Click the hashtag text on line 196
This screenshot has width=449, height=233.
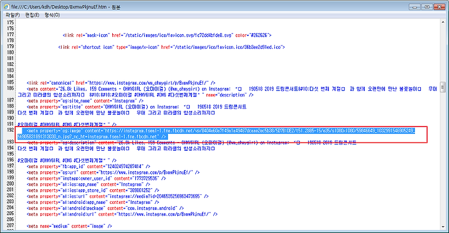67,160
